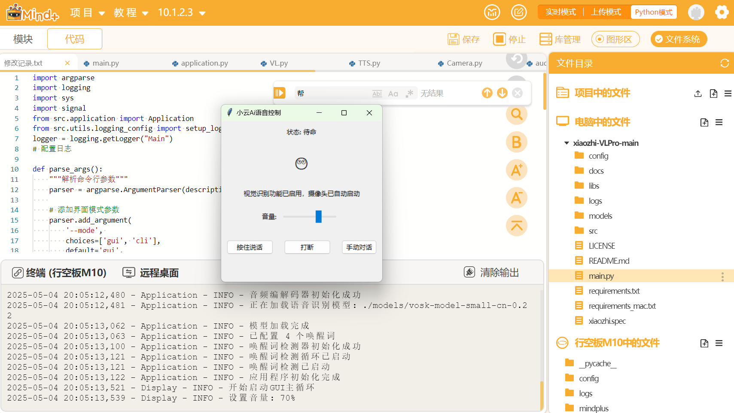Image resolution: width=734 pixels, height=413 pixels.
Task: Click the scroll-to-top arrow button
Action: tap(517, 226)
